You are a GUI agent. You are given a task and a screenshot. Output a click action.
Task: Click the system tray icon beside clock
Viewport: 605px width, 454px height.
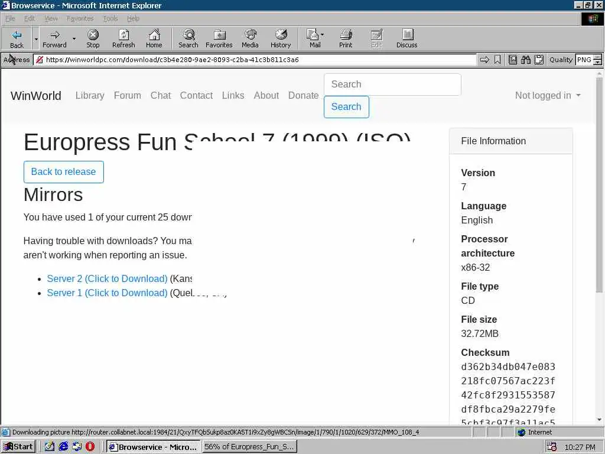tap(552, 447)
